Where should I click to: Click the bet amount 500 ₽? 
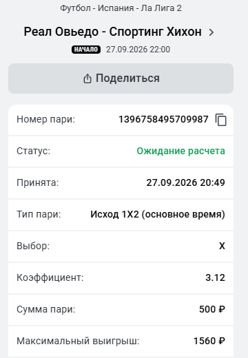coord(212,309)
